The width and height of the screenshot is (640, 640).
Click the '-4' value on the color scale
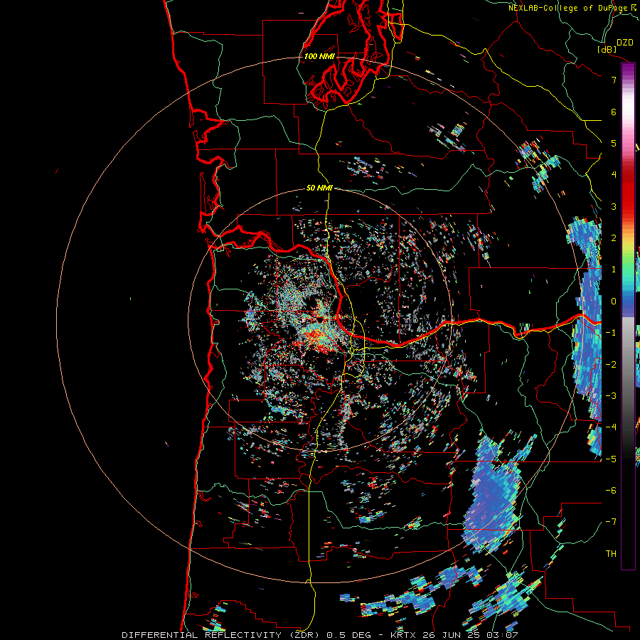611,427
